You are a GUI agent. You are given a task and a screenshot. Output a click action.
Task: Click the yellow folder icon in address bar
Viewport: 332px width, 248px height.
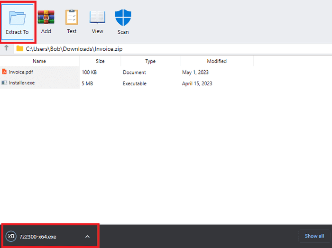(20, 48)
